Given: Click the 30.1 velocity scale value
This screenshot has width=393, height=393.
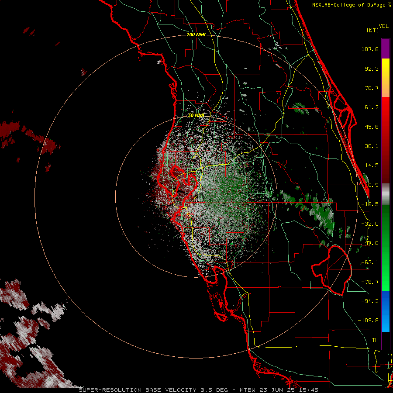Looking at the screenshot, I should (x=372, y=146).
